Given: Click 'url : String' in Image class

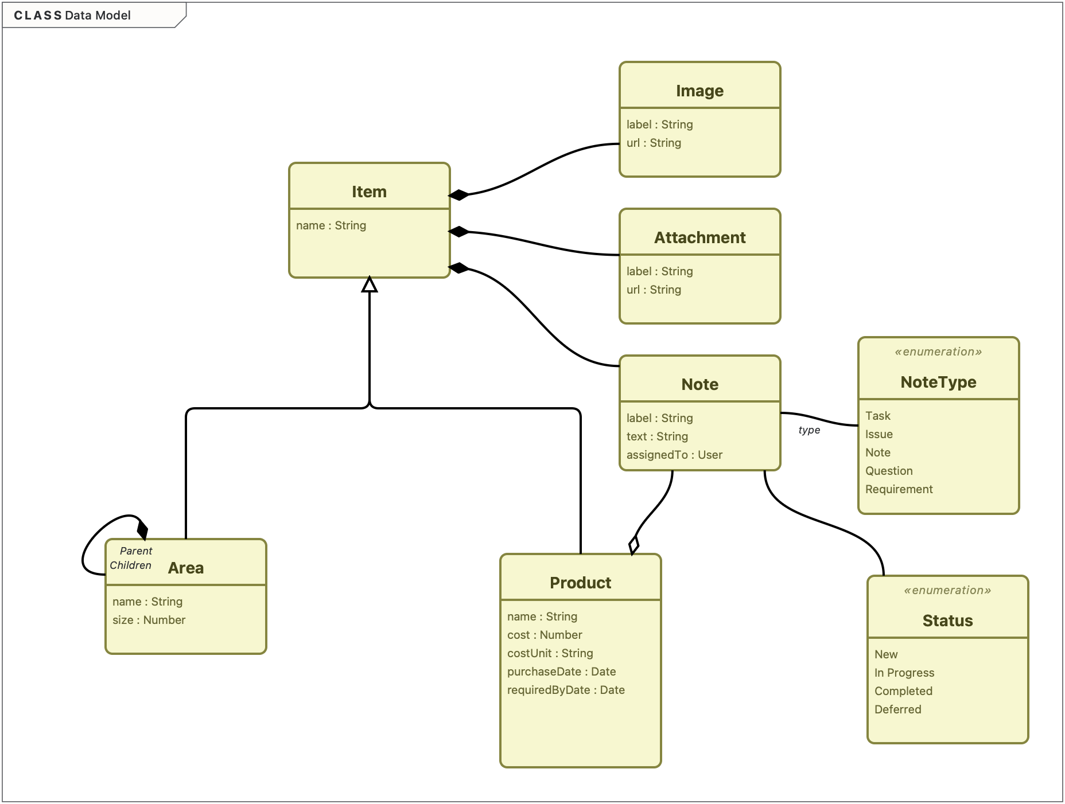Looking at the screenshot, I should tap(654, 143).
